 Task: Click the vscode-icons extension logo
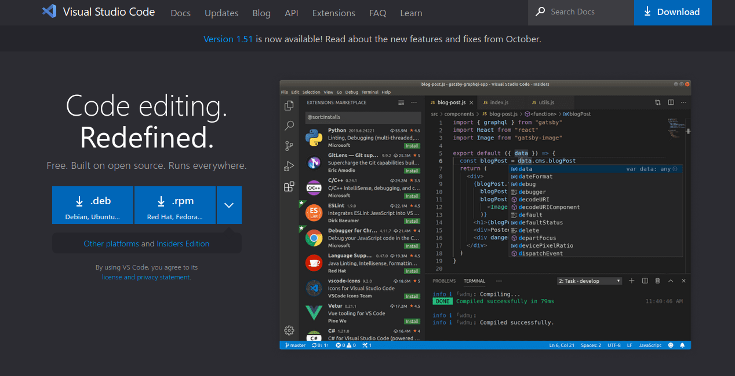(x=314, y=287)
